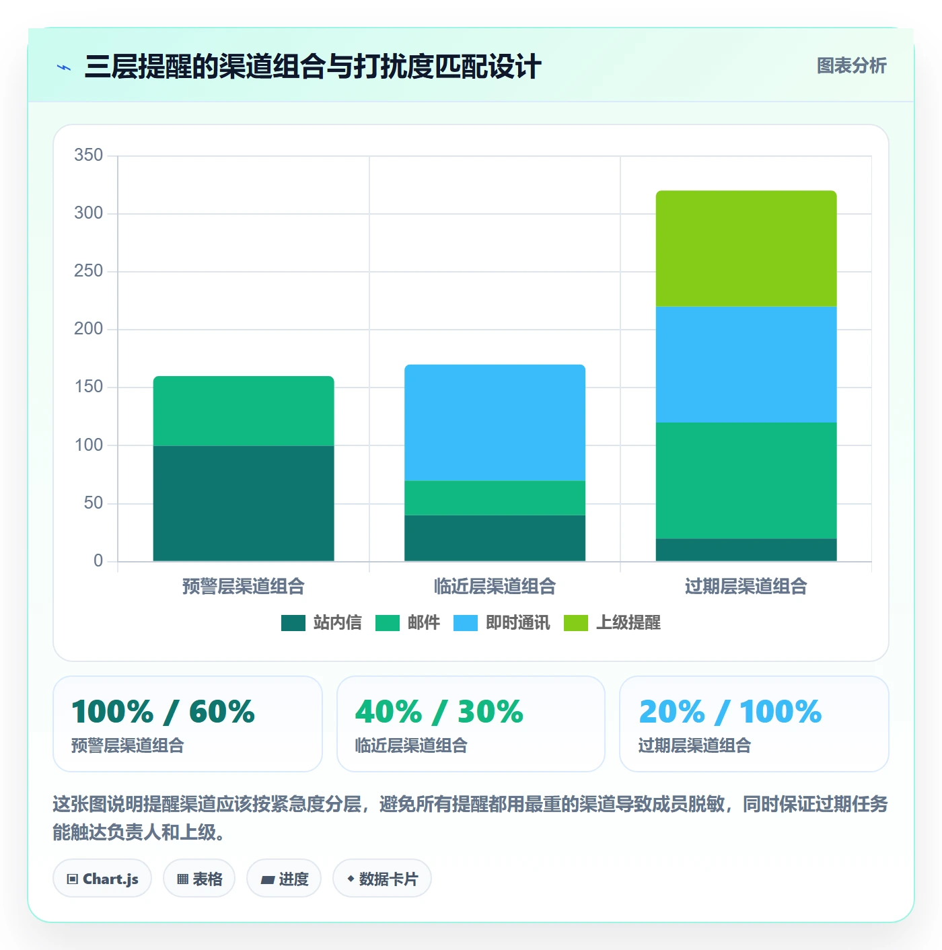Select the Chart.js tag chip
Viewport: 942px width, 950px height.
click(x=102, y=878)
